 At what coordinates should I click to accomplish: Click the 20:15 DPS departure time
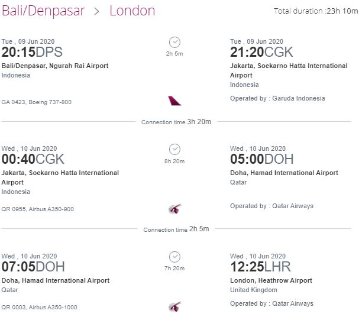point(32,52)
